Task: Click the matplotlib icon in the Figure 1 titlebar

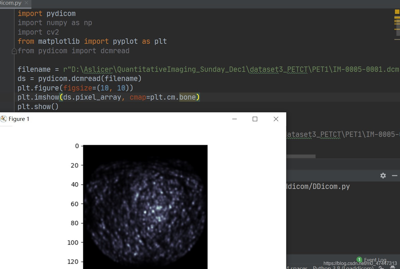Action: pos(4,119)
